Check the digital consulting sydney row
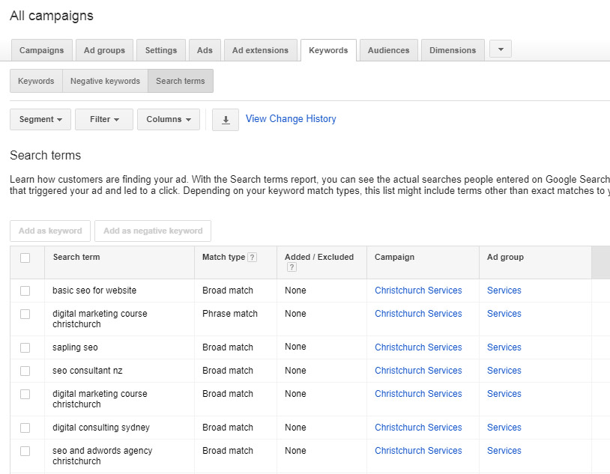Screen dimensions: 610x474 (27, 428)
